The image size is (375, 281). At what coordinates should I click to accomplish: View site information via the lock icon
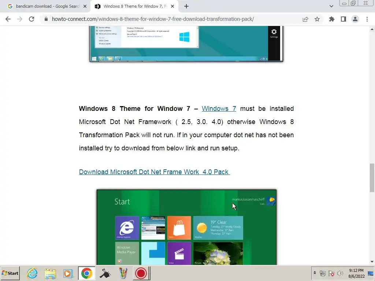pyautogui.click(x=46, y=19)
